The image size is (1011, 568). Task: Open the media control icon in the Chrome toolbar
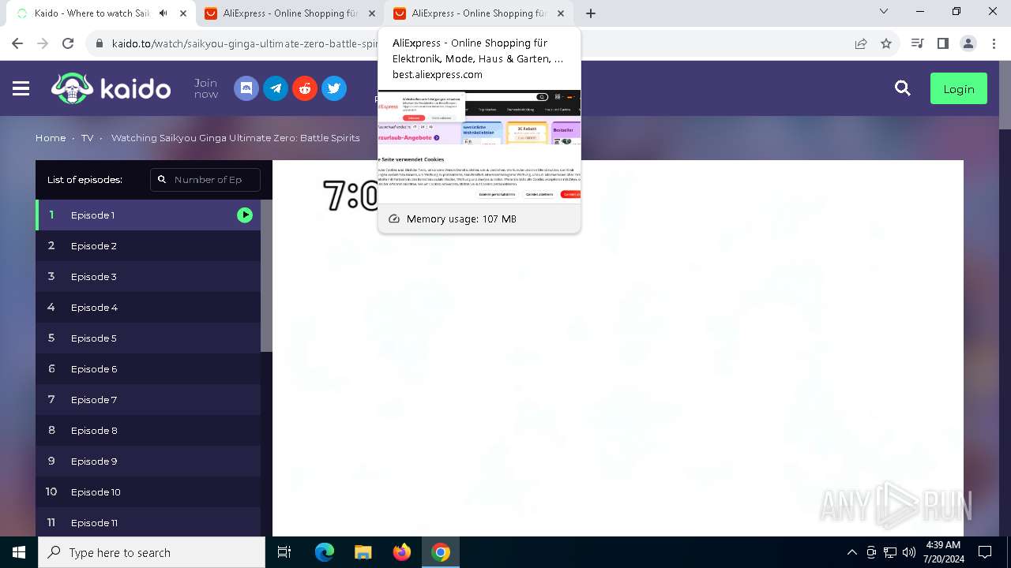coord(917,43)
